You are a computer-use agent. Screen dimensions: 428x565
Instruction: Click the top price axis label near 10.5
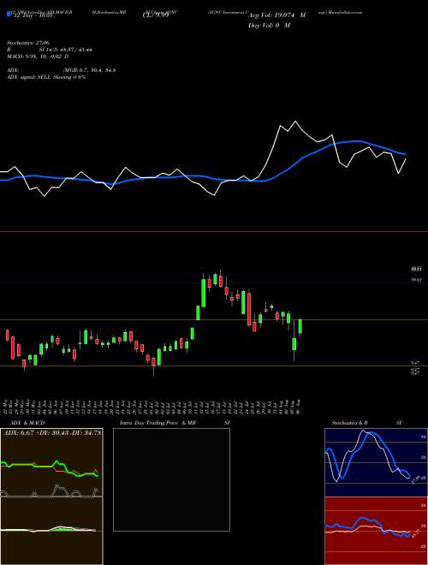416,269
